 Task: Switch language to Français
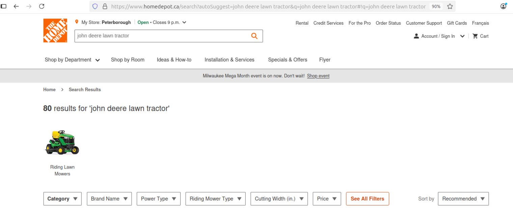[481, 23]
